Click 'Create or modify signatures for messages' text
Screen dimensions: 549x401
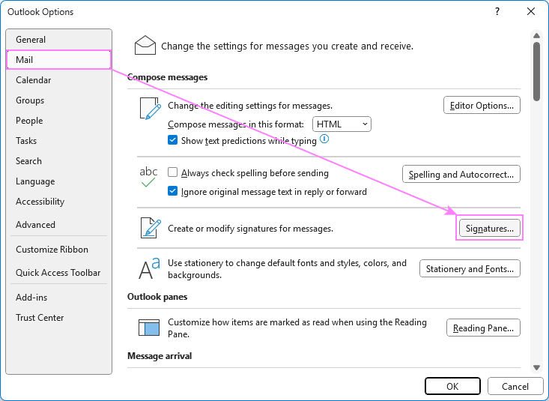click(250, 229)
